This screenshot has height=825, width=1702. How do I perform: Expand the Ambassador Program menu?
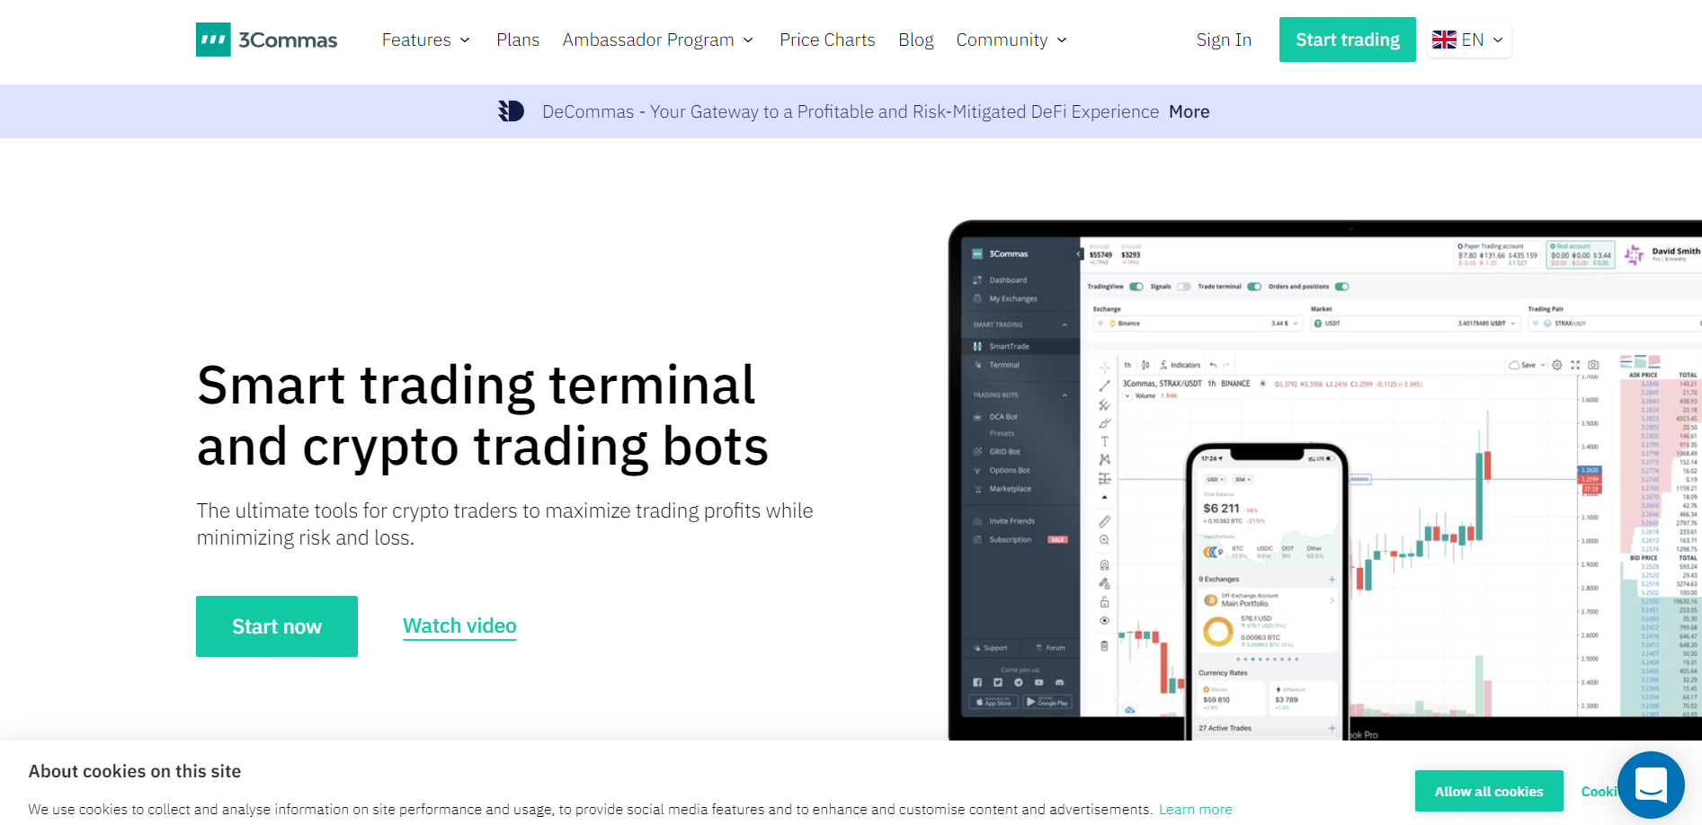coord(658,40)
